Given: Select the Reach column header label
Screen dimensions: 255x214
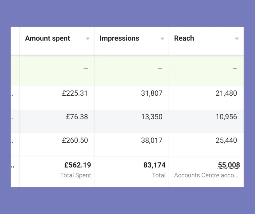Looking at the screenshot, I should pos(184,38).
